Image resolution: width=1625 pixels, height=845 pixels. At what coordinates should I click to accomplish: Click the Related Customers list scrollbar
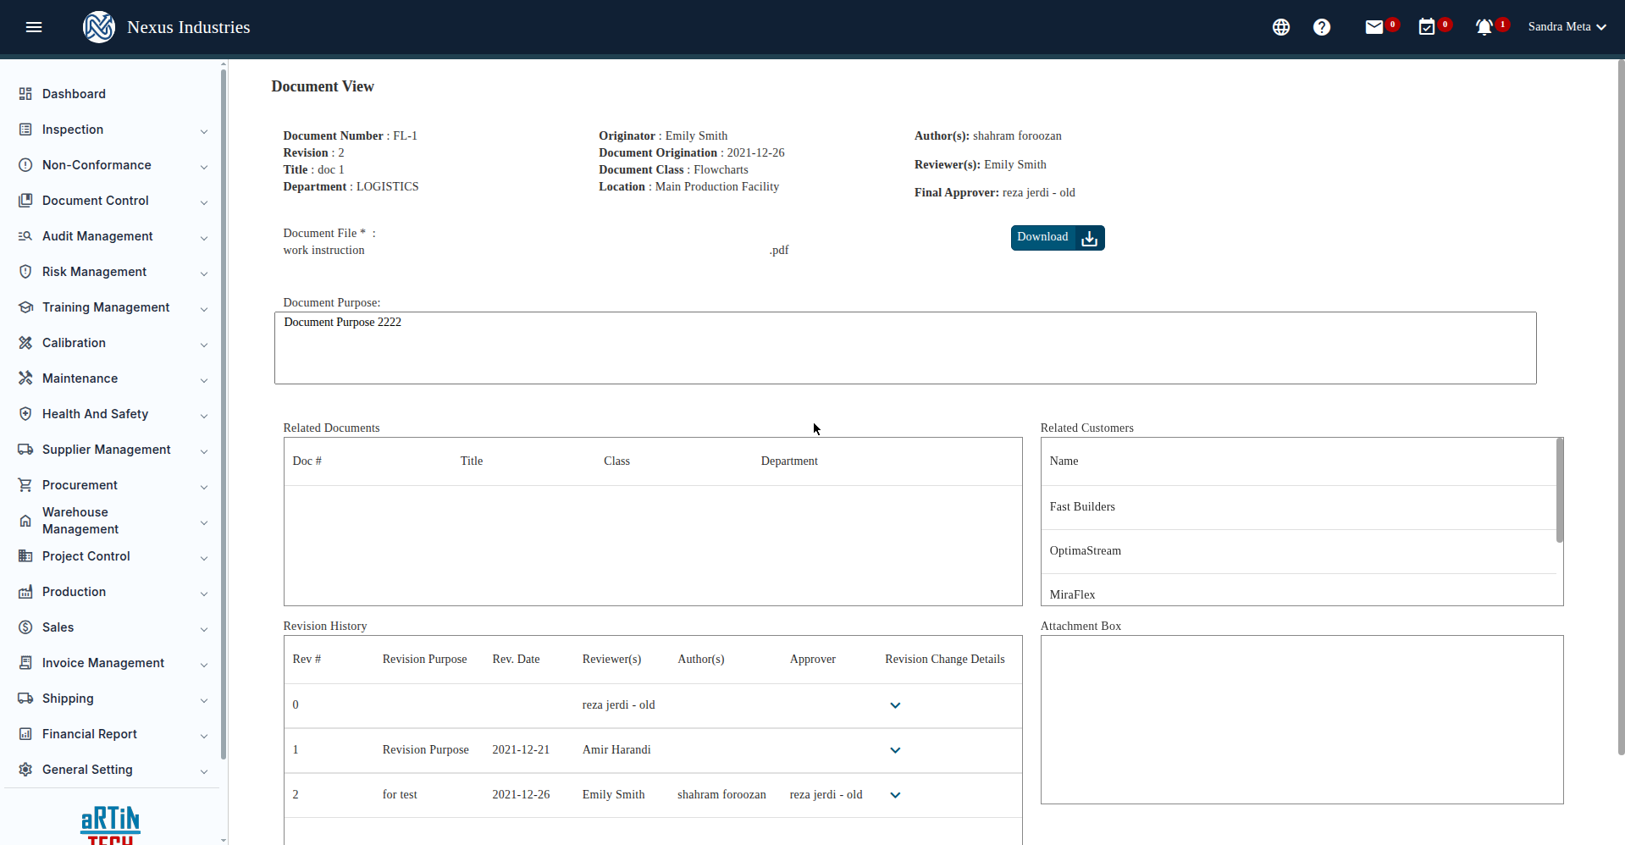pos(1560,490)
